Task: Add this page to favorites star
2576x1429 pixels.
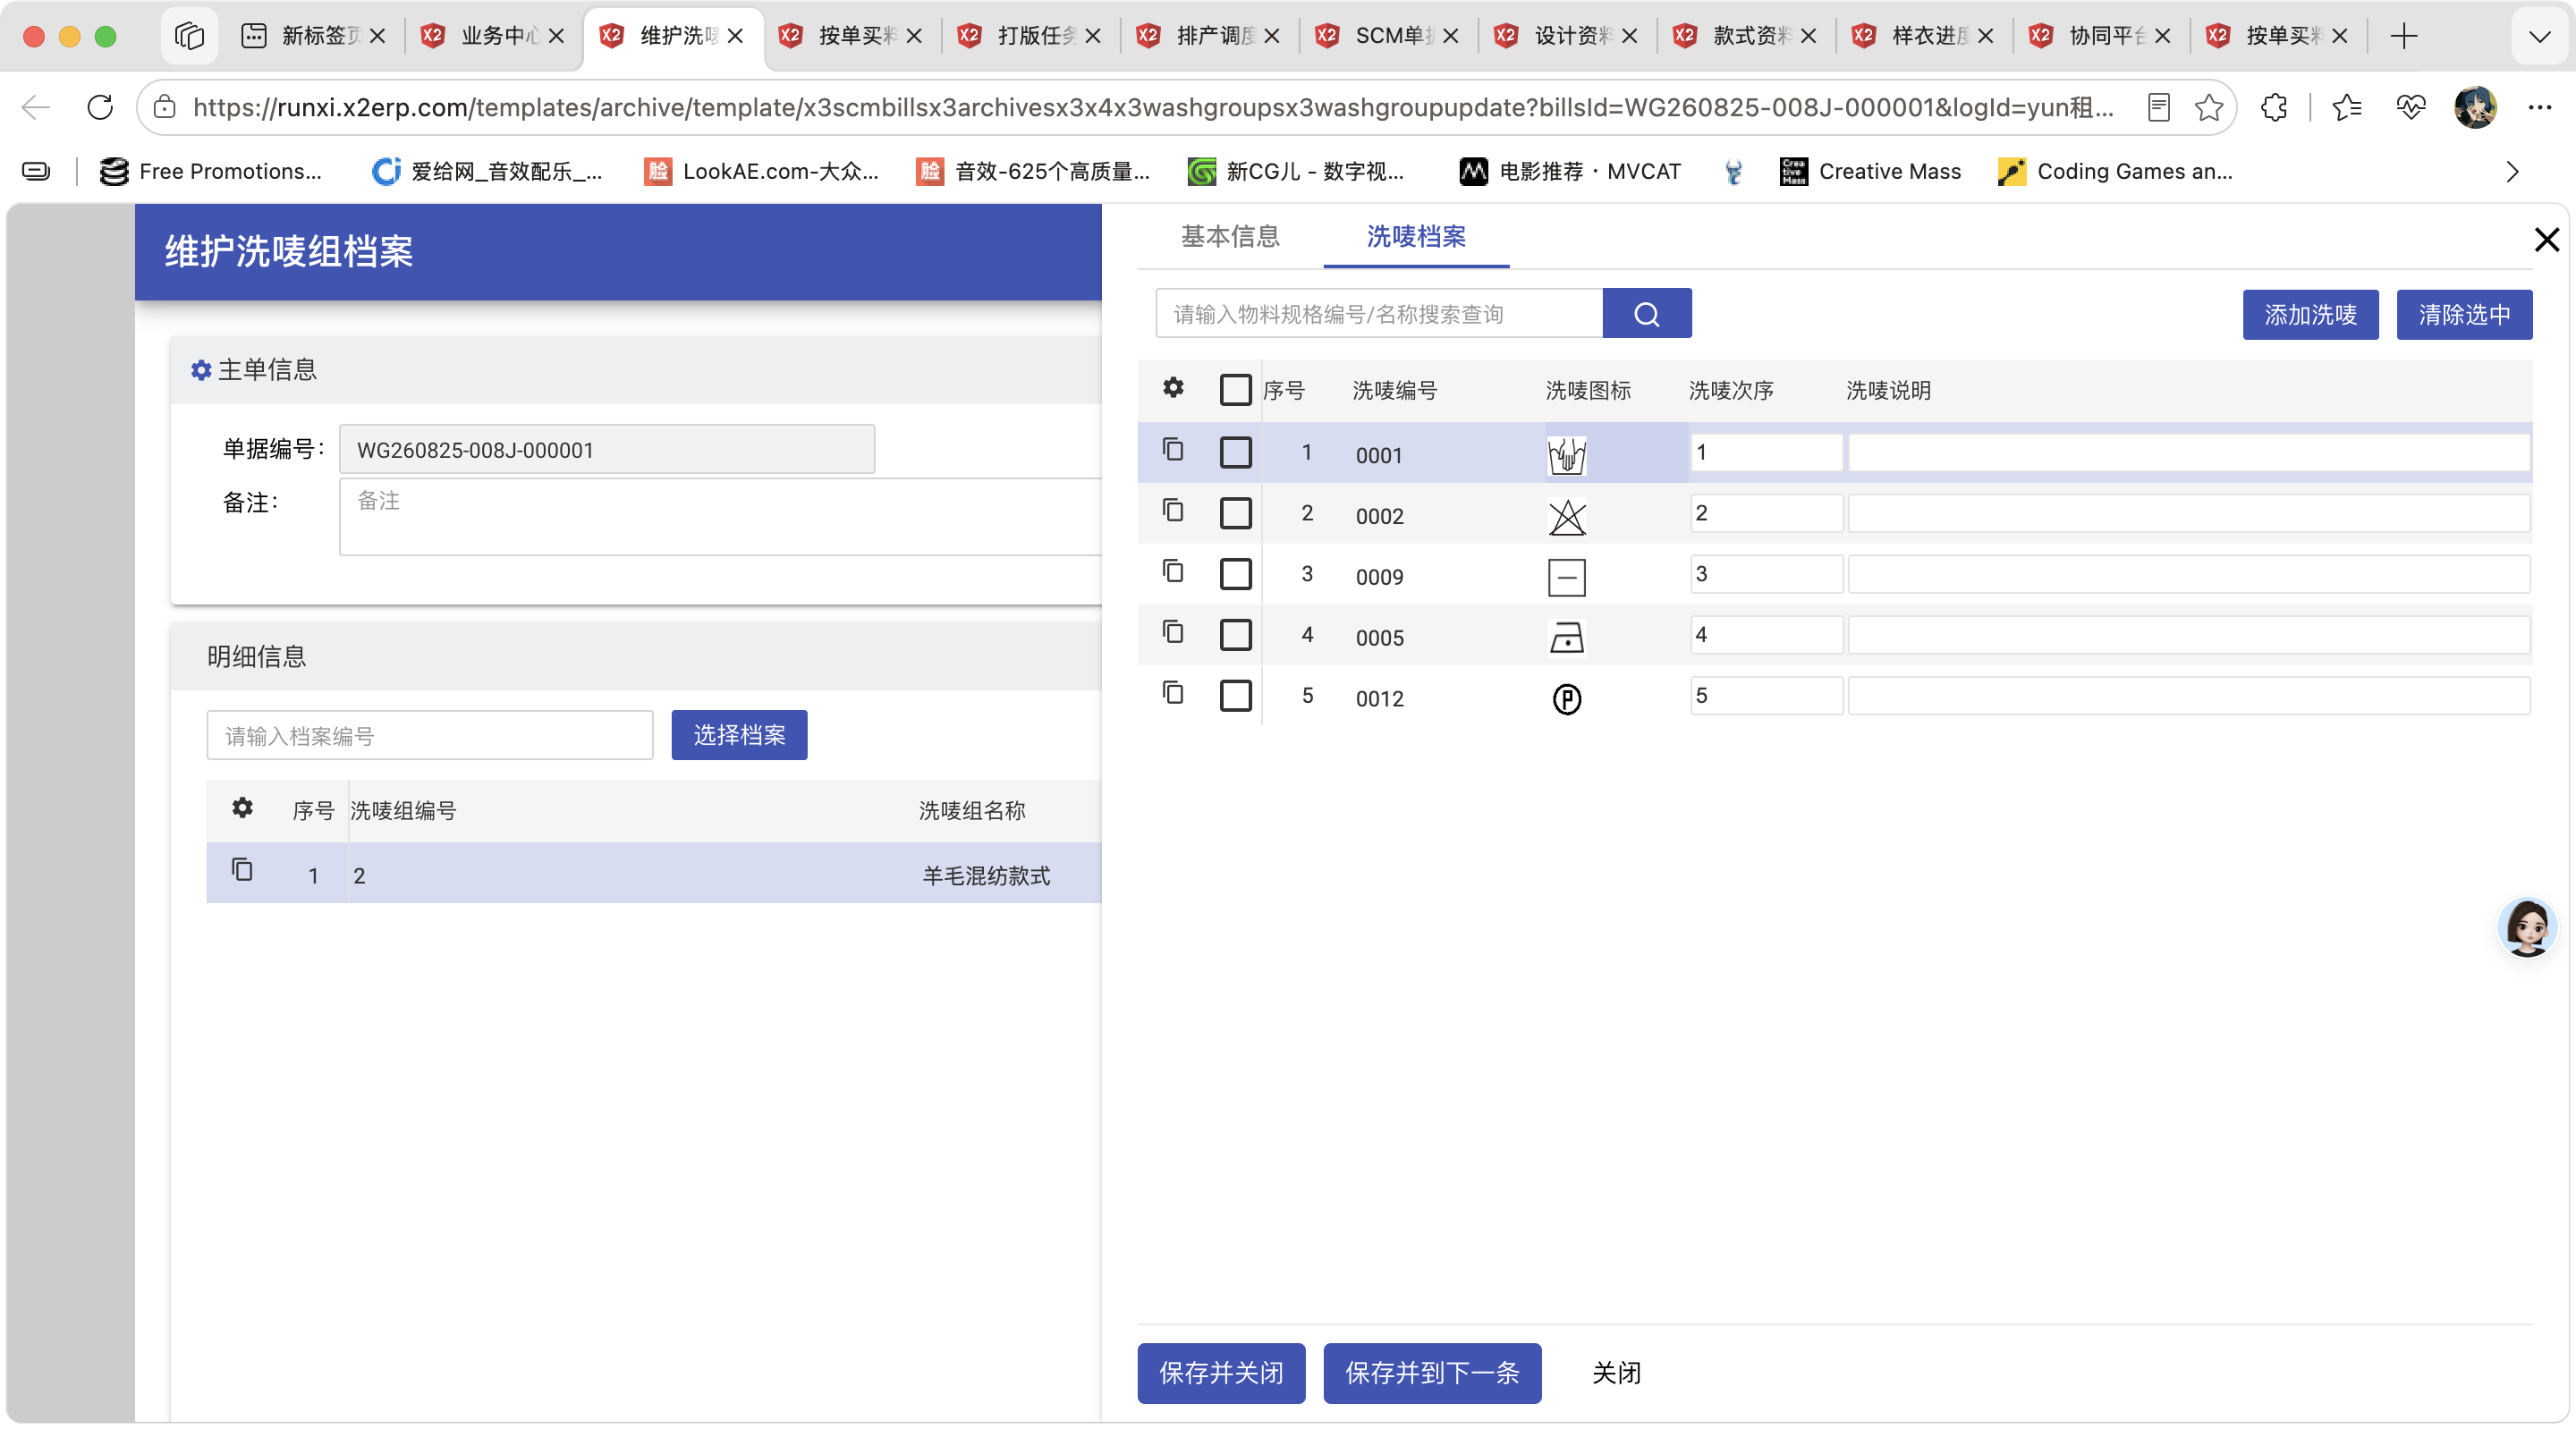Action: point(2209,107)
